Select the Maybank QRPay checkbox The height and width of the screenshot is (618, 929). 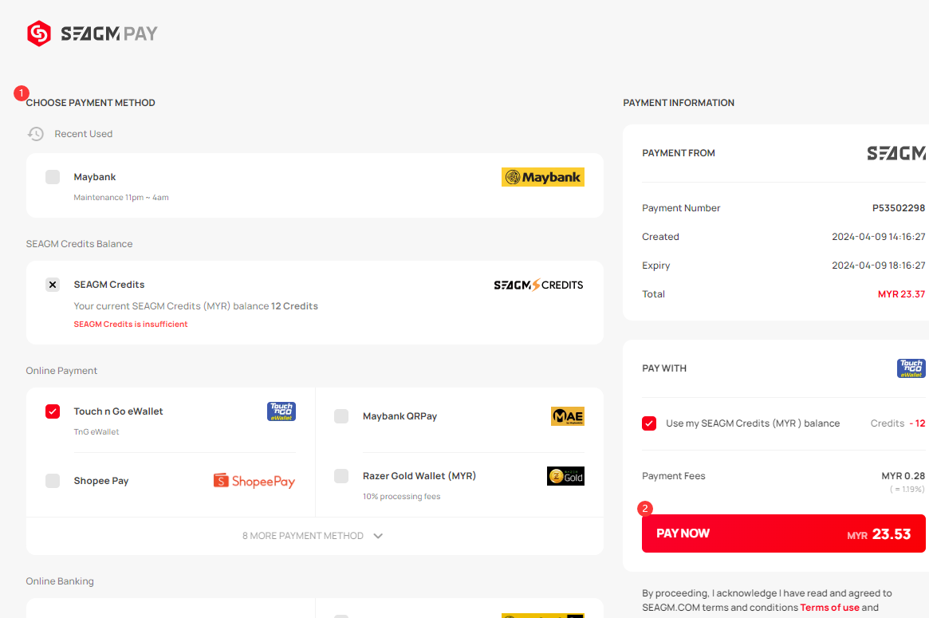coord(341,416)
